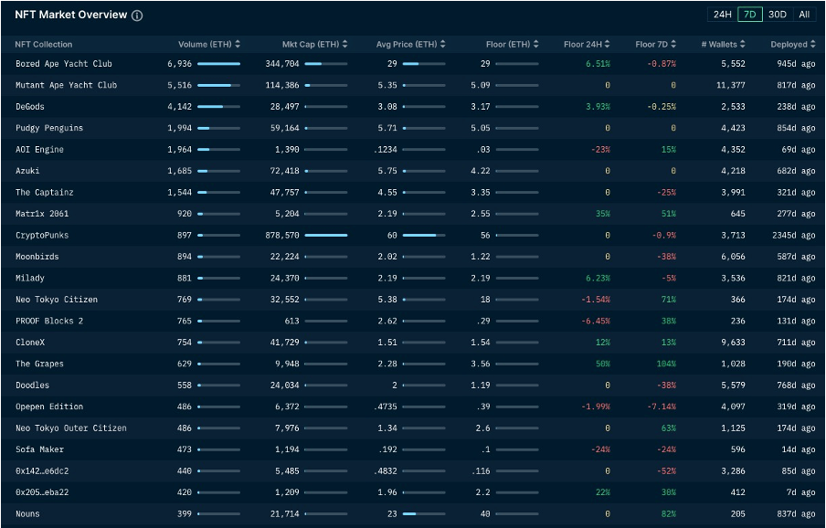The width and height of the screenshot is (826, 528).
Task: Select the 7D time range tab
Action: 749,15
